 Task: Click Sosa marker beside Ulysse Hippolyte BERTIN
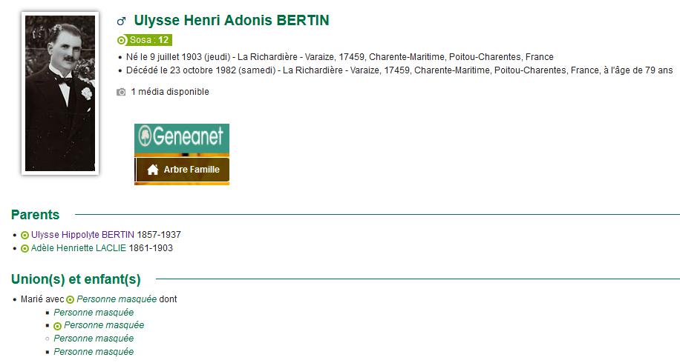click(x=24, y=235)
